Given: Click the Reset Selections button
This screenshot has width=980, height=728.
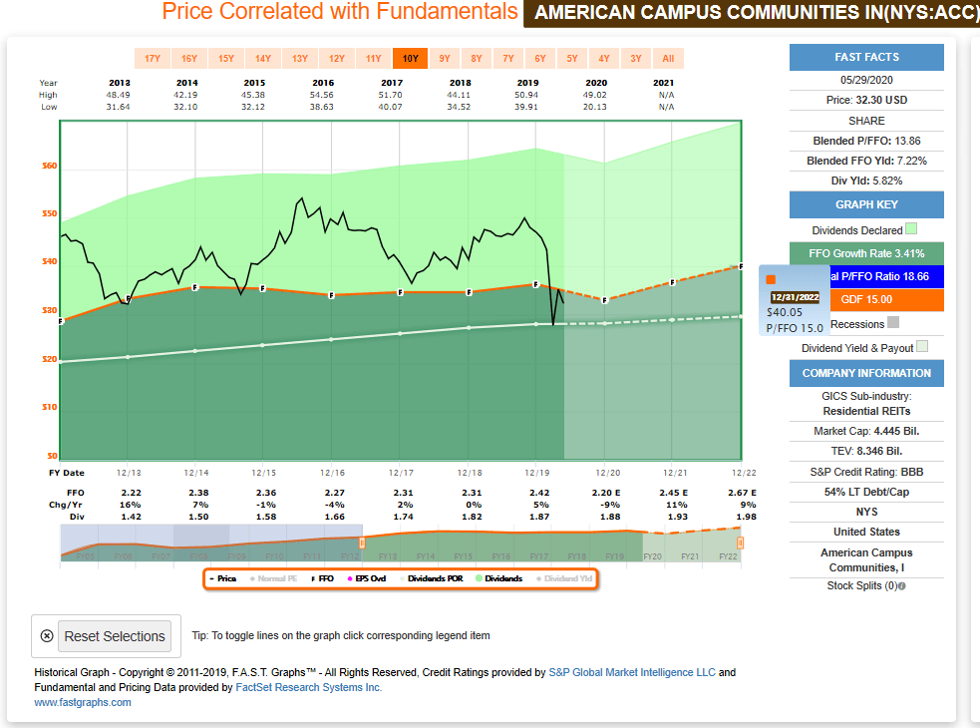Looking at the screenshot, I should tap(115, 636).
